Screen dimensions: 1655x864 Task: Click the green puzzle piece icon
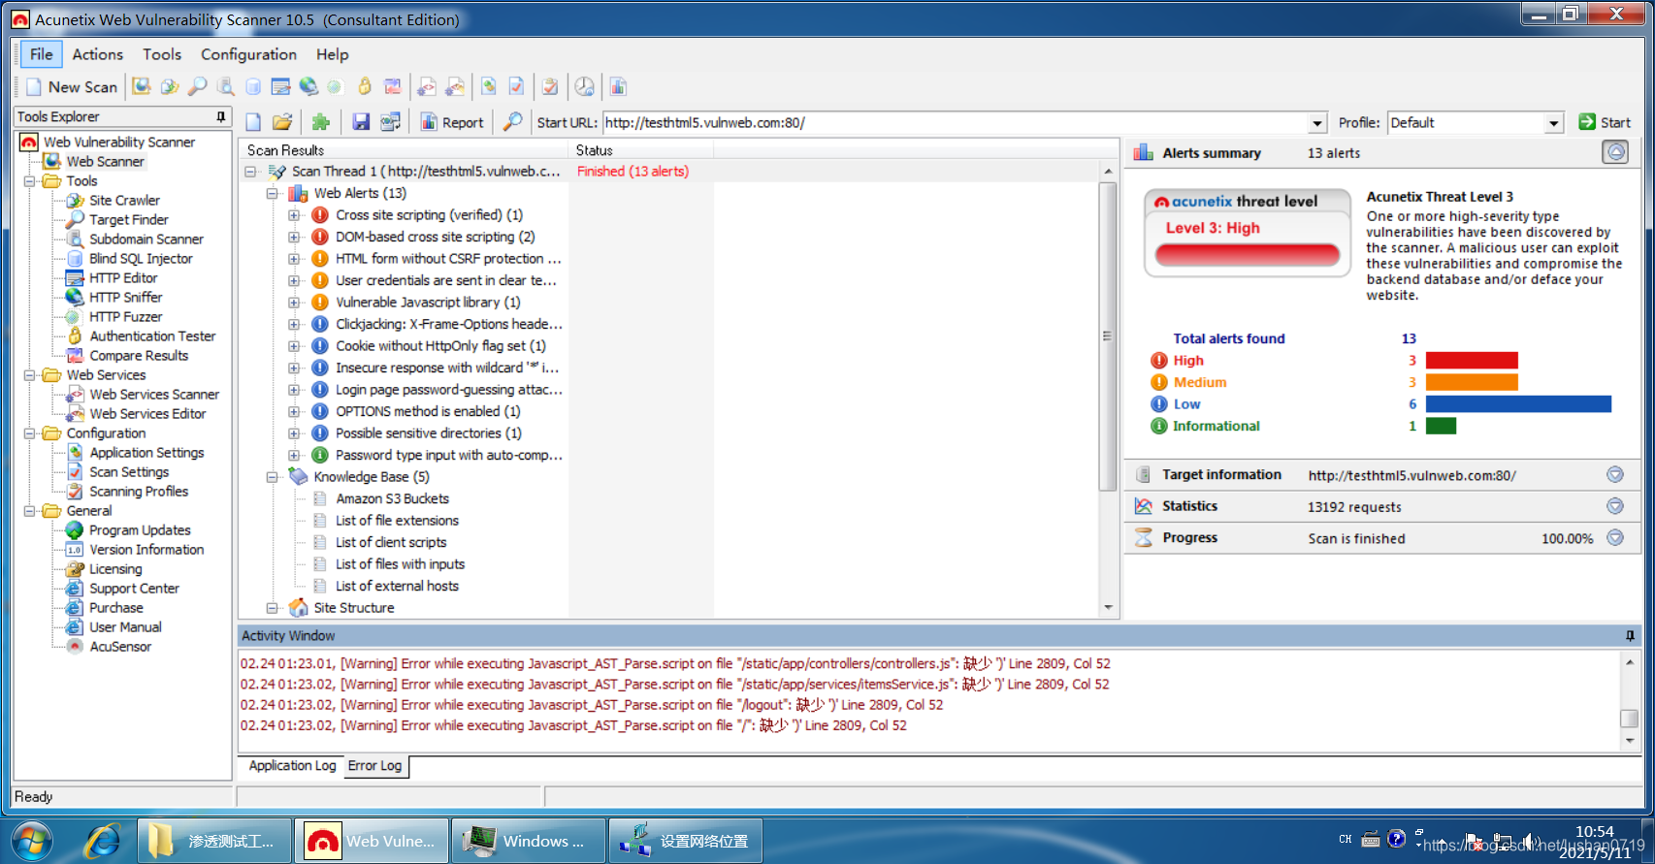[320, 122]
